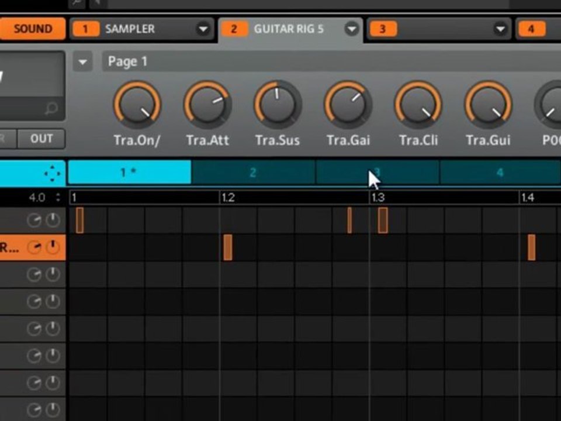Click the Tra.Gai knob

pos(348,105)
